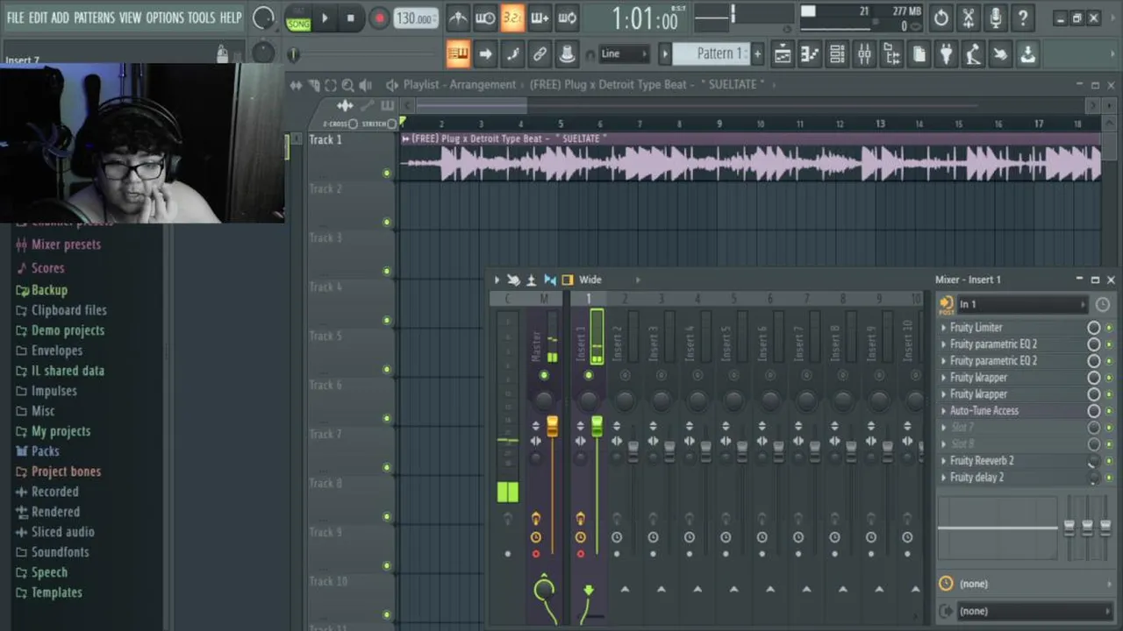Click the magnifier zoom tool in Playlist toolbar
Image resolution: width=1123 pixels, height=631 pixels.
pos(347,85)
